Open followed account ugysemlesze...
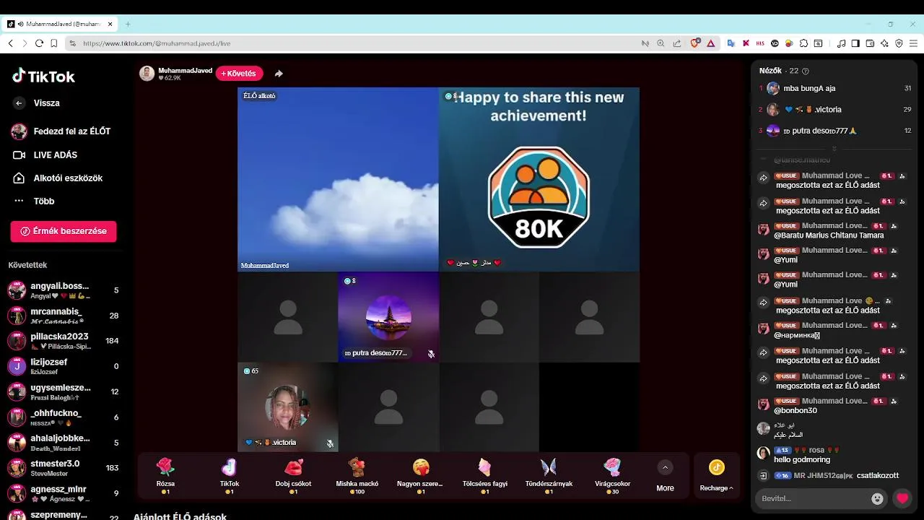 click(x=64, y=391)
